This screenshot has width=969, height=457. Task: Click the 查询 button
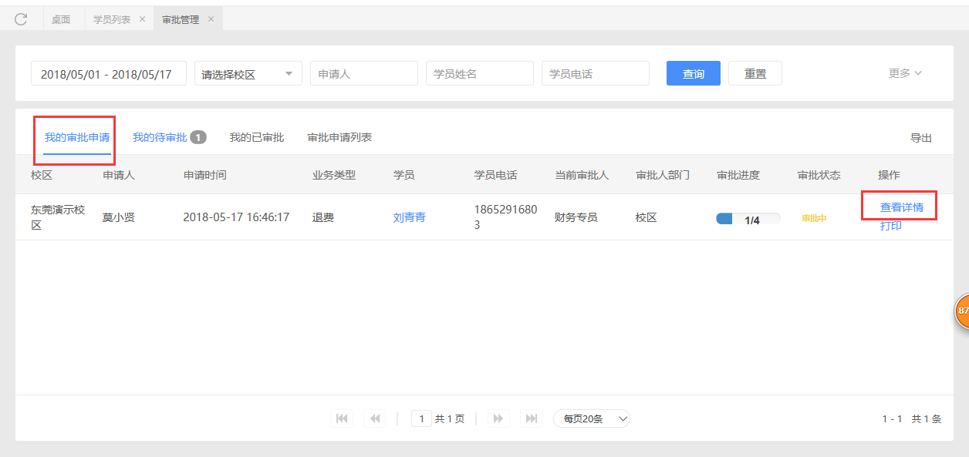tap(694, 73)
